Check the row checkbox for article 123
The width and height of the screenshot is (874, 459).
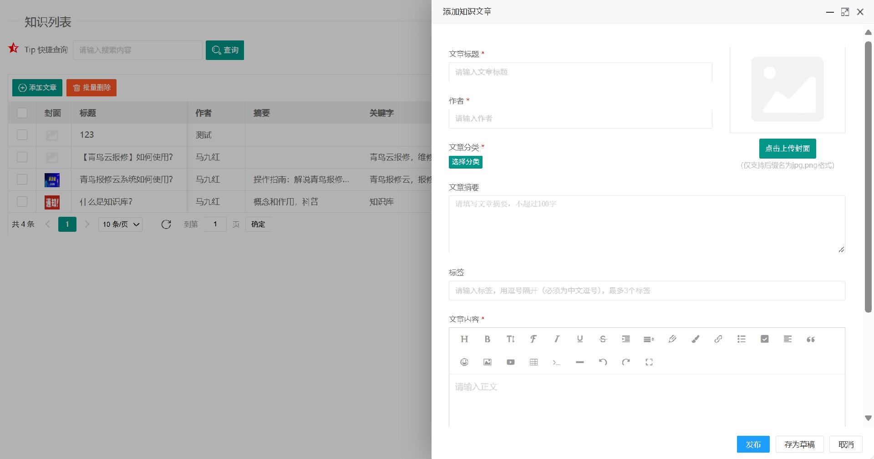click(21, 135)
